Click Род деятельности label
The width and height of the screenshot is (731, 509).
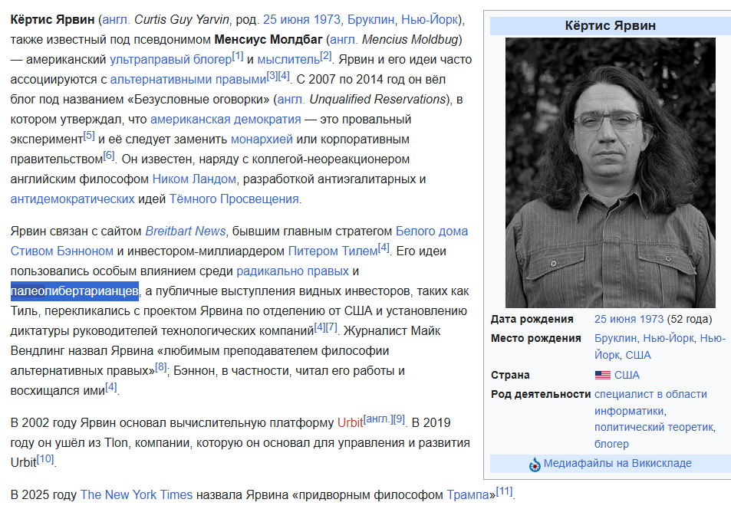[541, 394]
